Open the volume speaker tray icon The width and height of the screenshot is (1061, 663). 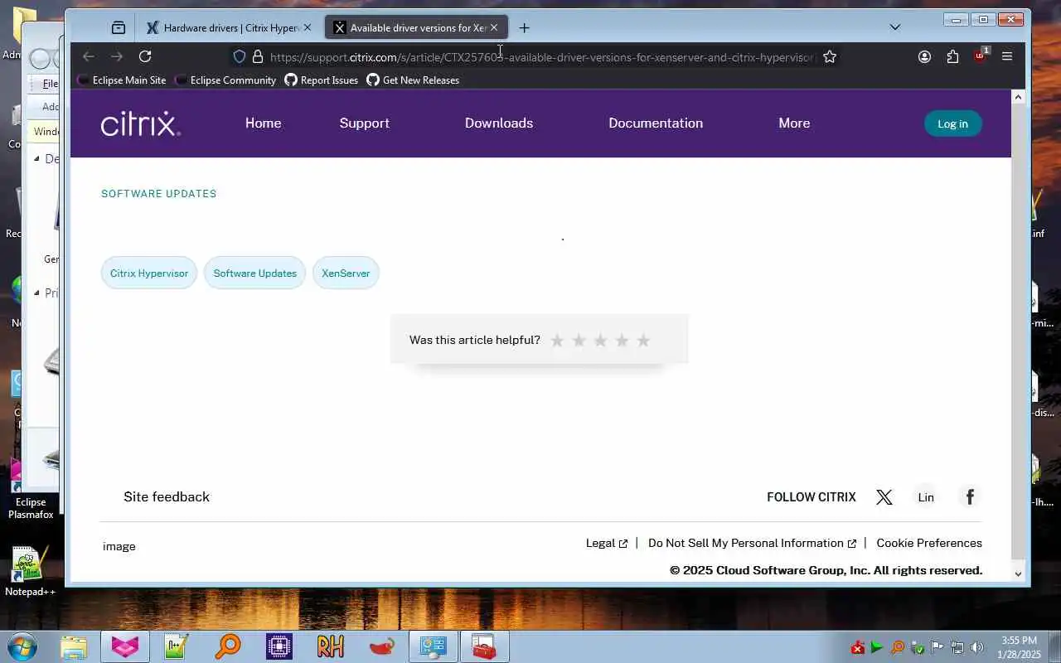pyautogui.click(x=977, y=647)
